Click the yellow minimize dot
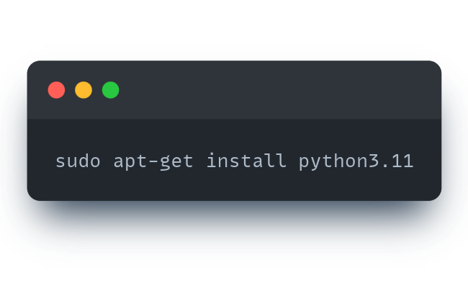The height and width of the screenshot is (281, 468). click(84, 90)
